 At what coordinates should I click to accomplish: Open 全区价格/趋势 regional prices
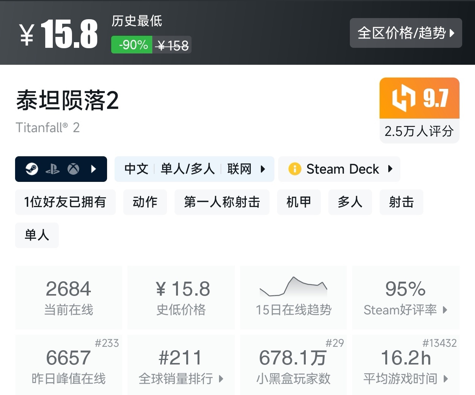click(x=406, y=33)
